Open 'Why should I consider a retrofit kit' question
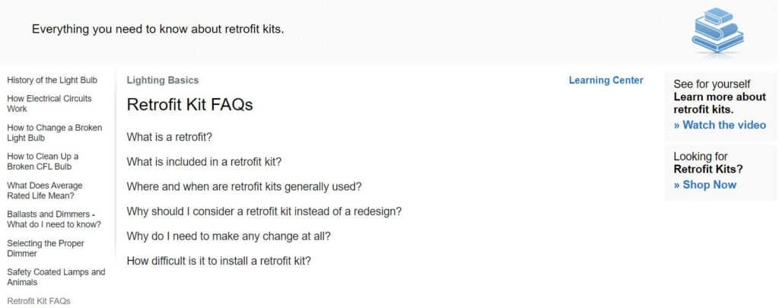 [x=264, y=211]
